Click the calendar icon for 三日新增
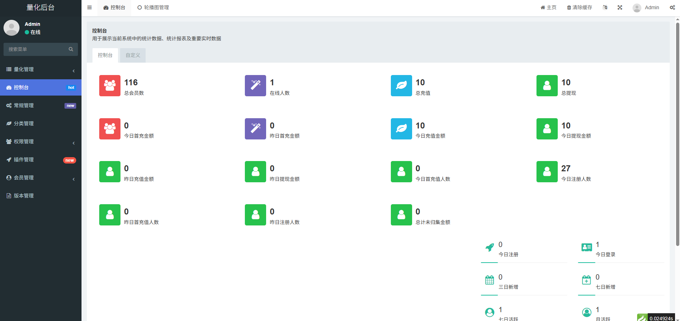The height and width of the screenshot is (321, 680). click(x=490, y=280)
